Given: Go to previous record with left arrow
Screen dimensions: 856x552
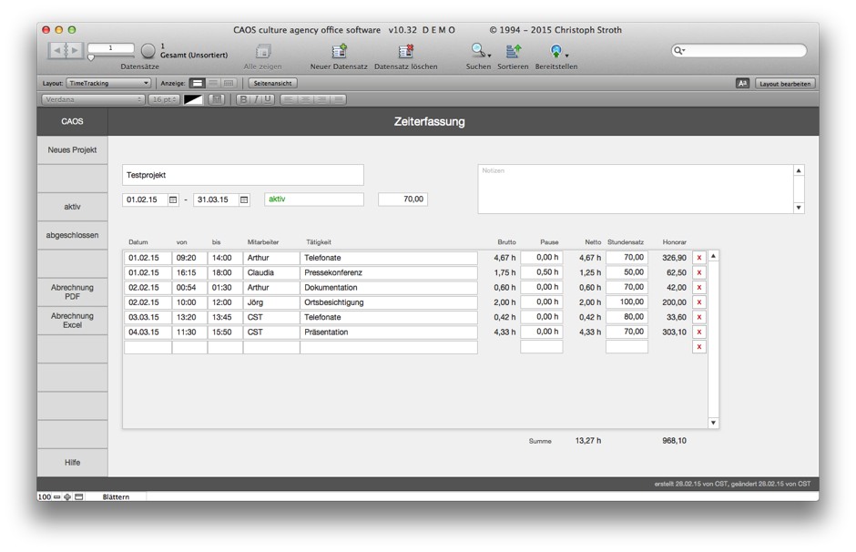Looking at the screenshot, I should tap(57, 50).
